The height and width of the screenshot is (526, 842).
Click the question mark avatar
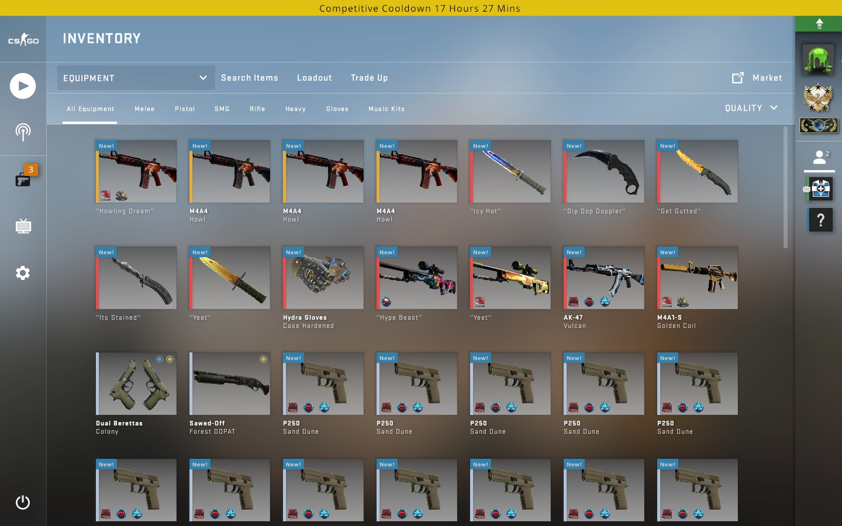point(820,220)
